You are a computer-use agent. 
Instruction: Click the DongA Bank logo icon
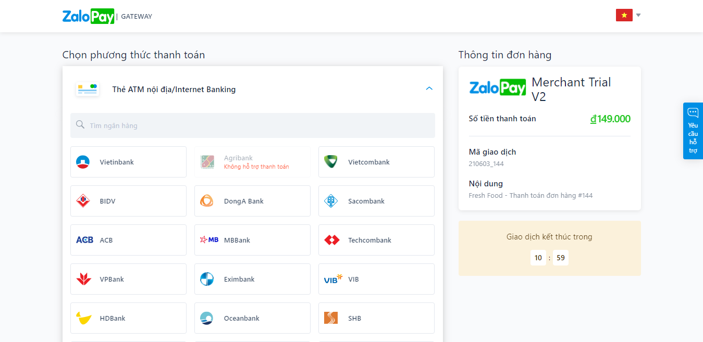click(207, 201)
